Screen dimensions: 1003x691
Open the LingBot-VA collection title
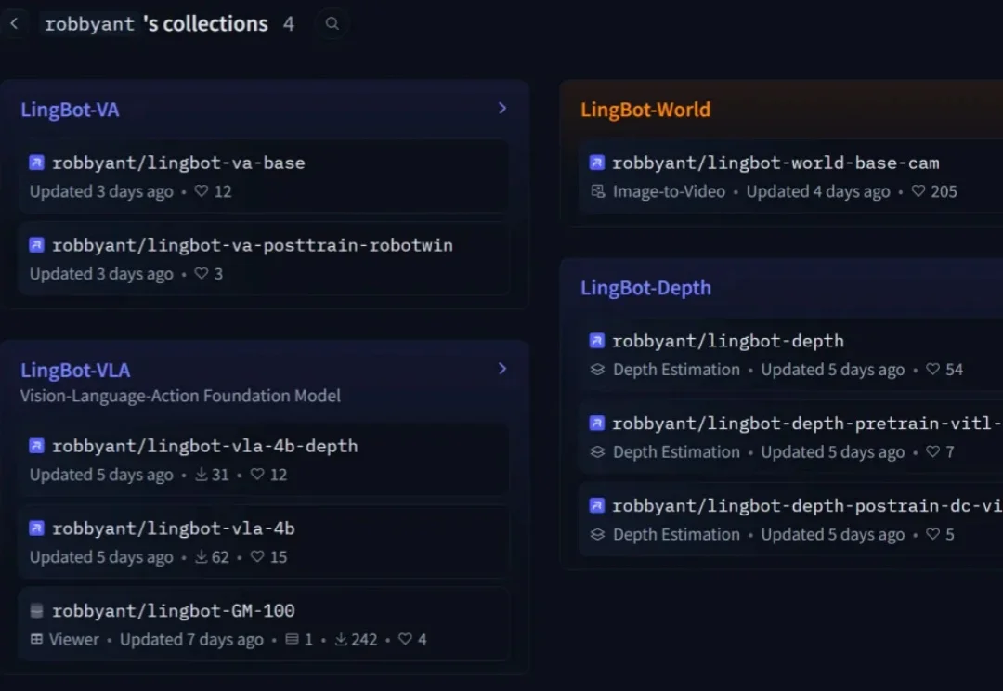pos(70,110)
